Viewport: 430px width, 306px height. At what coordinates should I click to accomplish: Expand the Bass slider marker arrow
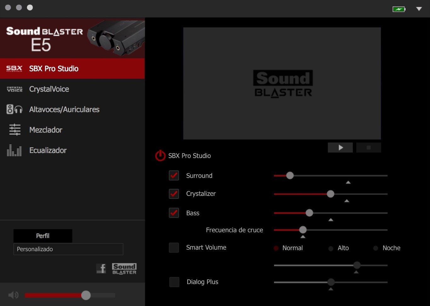pos(331,219)
